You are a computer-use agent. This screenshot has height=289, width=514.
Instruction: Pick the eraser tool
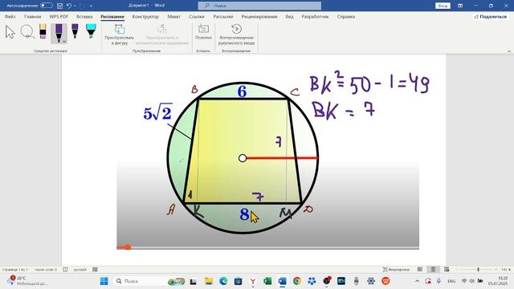43,31
